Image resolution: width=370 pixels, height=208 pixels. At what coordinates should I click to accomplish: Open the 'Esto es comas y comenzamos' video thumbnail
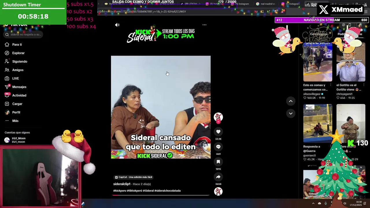click(318, 62)
